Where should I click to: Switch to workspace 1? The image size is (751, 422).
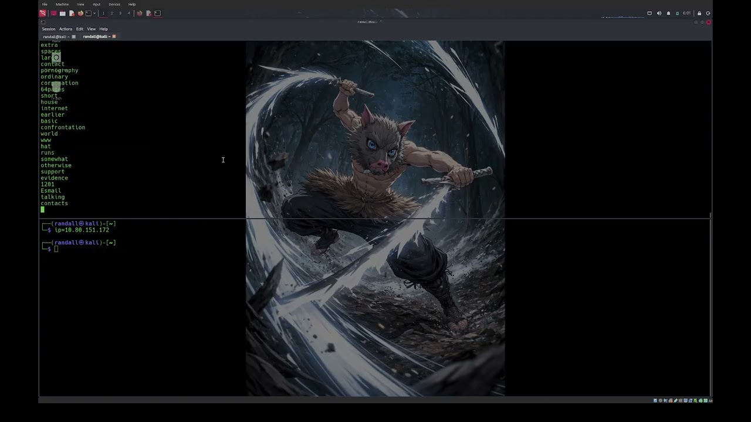point(103,13)
